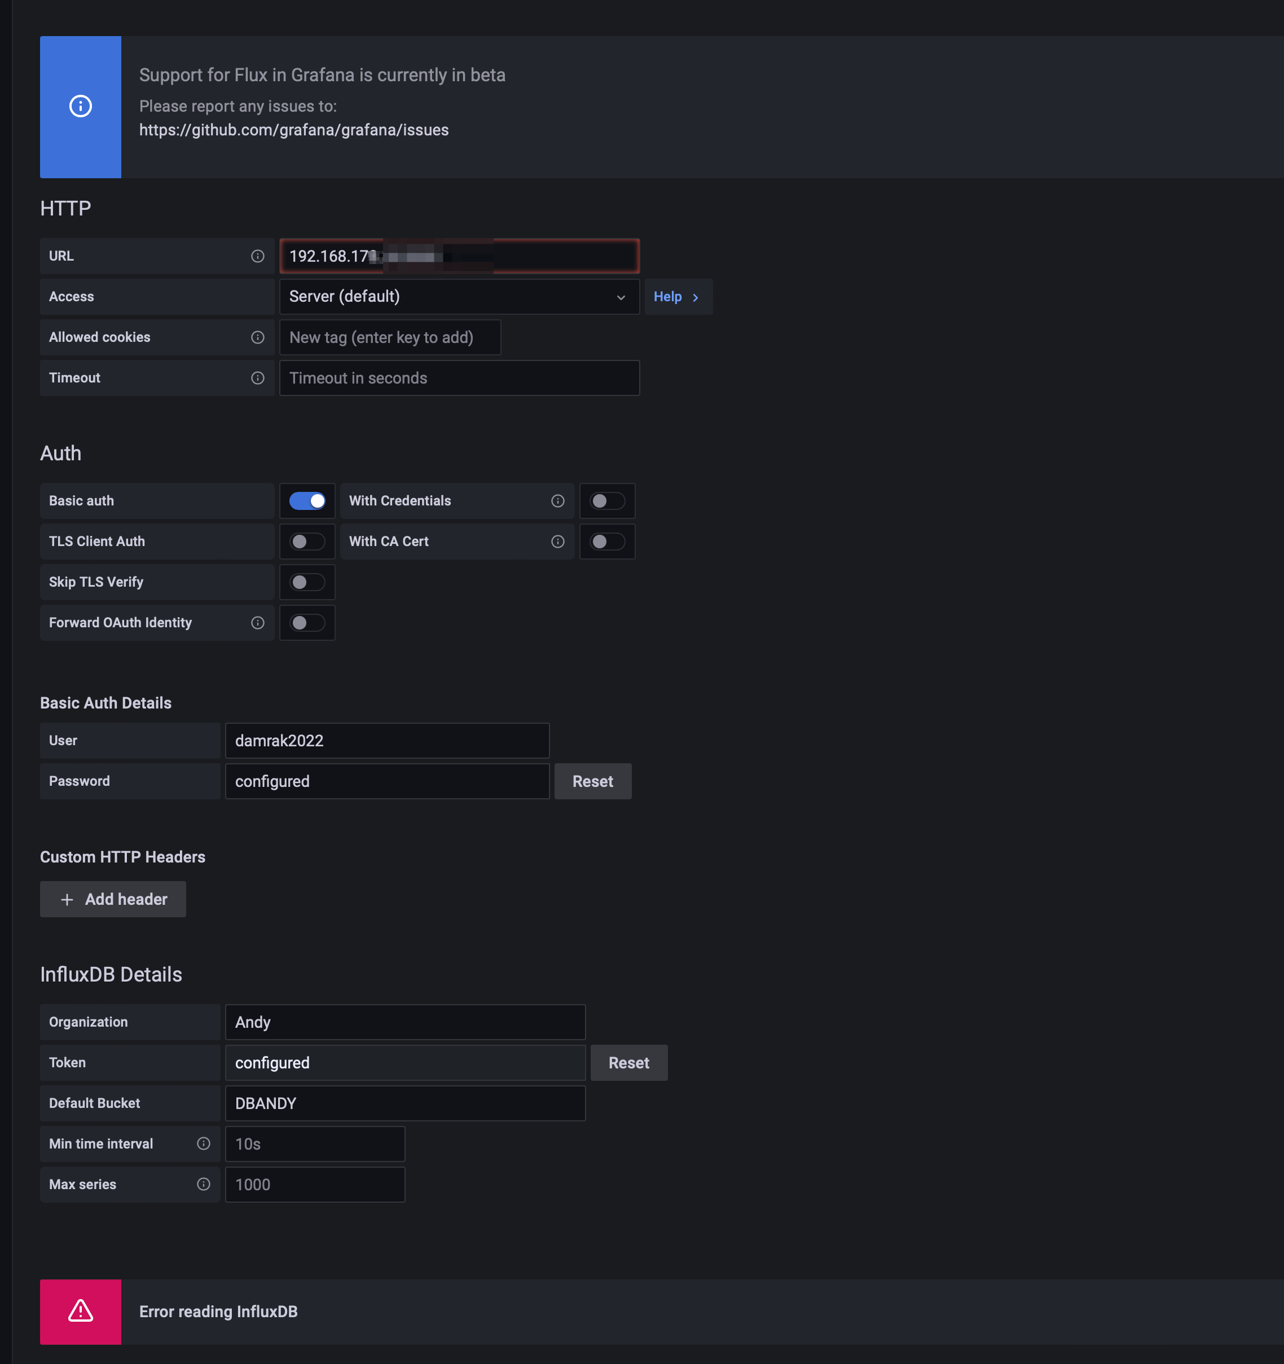Open the Access dropdown showing Server (default)
The image size is (1284, 1364).
point(459,296)
